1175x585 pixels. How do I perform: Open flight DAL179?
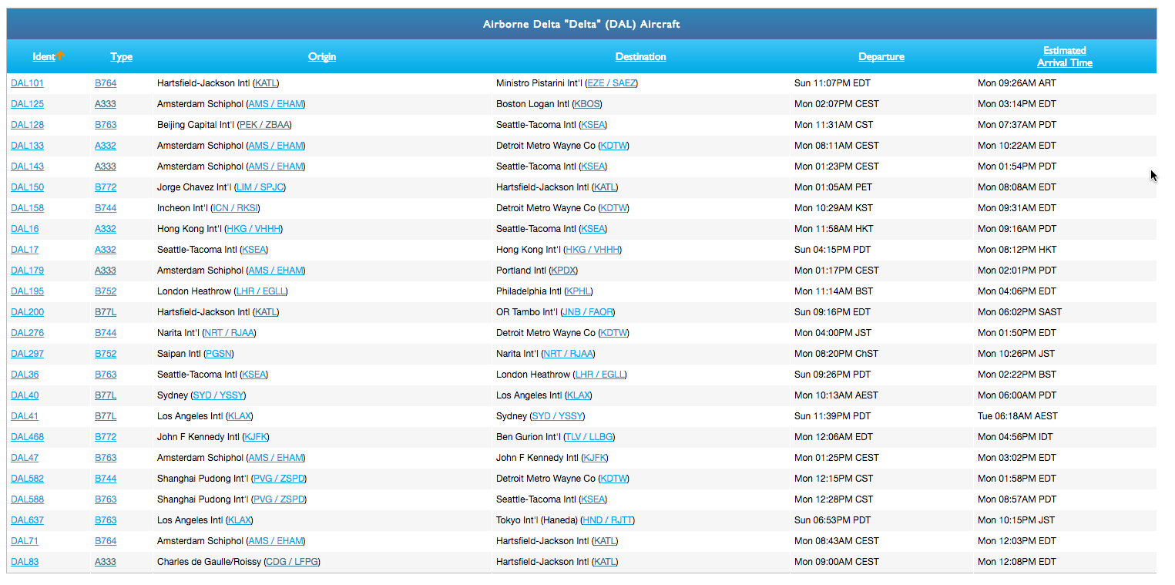[x=27, y=271]
